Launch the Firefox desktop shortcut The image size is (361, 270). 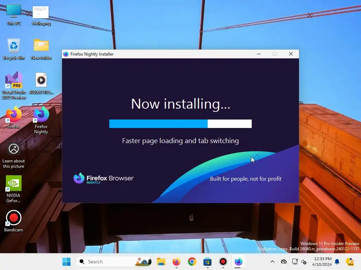click(x=14, y=117)
